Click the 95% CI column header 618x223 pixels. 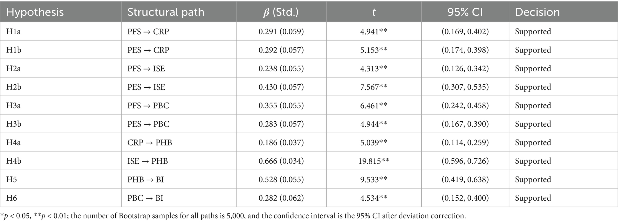click(x=465, y=12)
